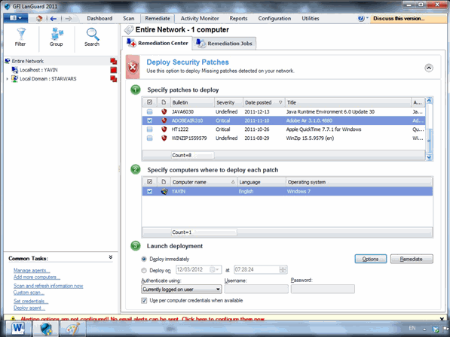The width and height of the screenshot is (450, 337).
Task: Toggle Use per computer credentials checkbox
Action: tap(144, 301)
